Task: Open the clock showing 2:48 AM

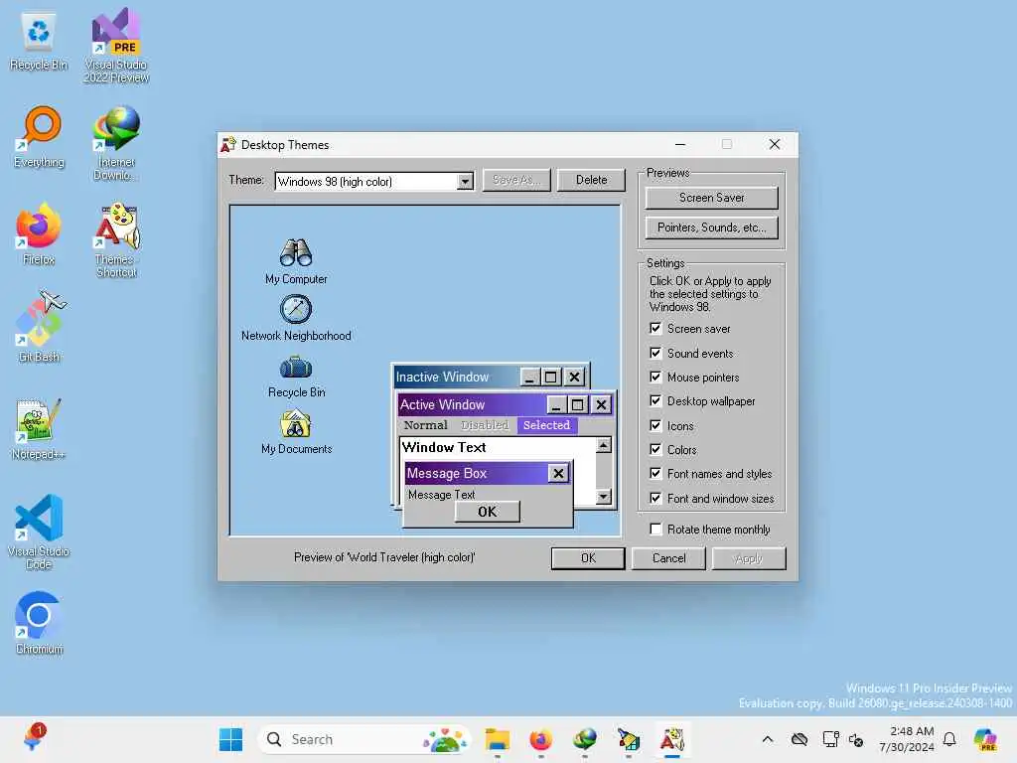Action: point(907,739)
